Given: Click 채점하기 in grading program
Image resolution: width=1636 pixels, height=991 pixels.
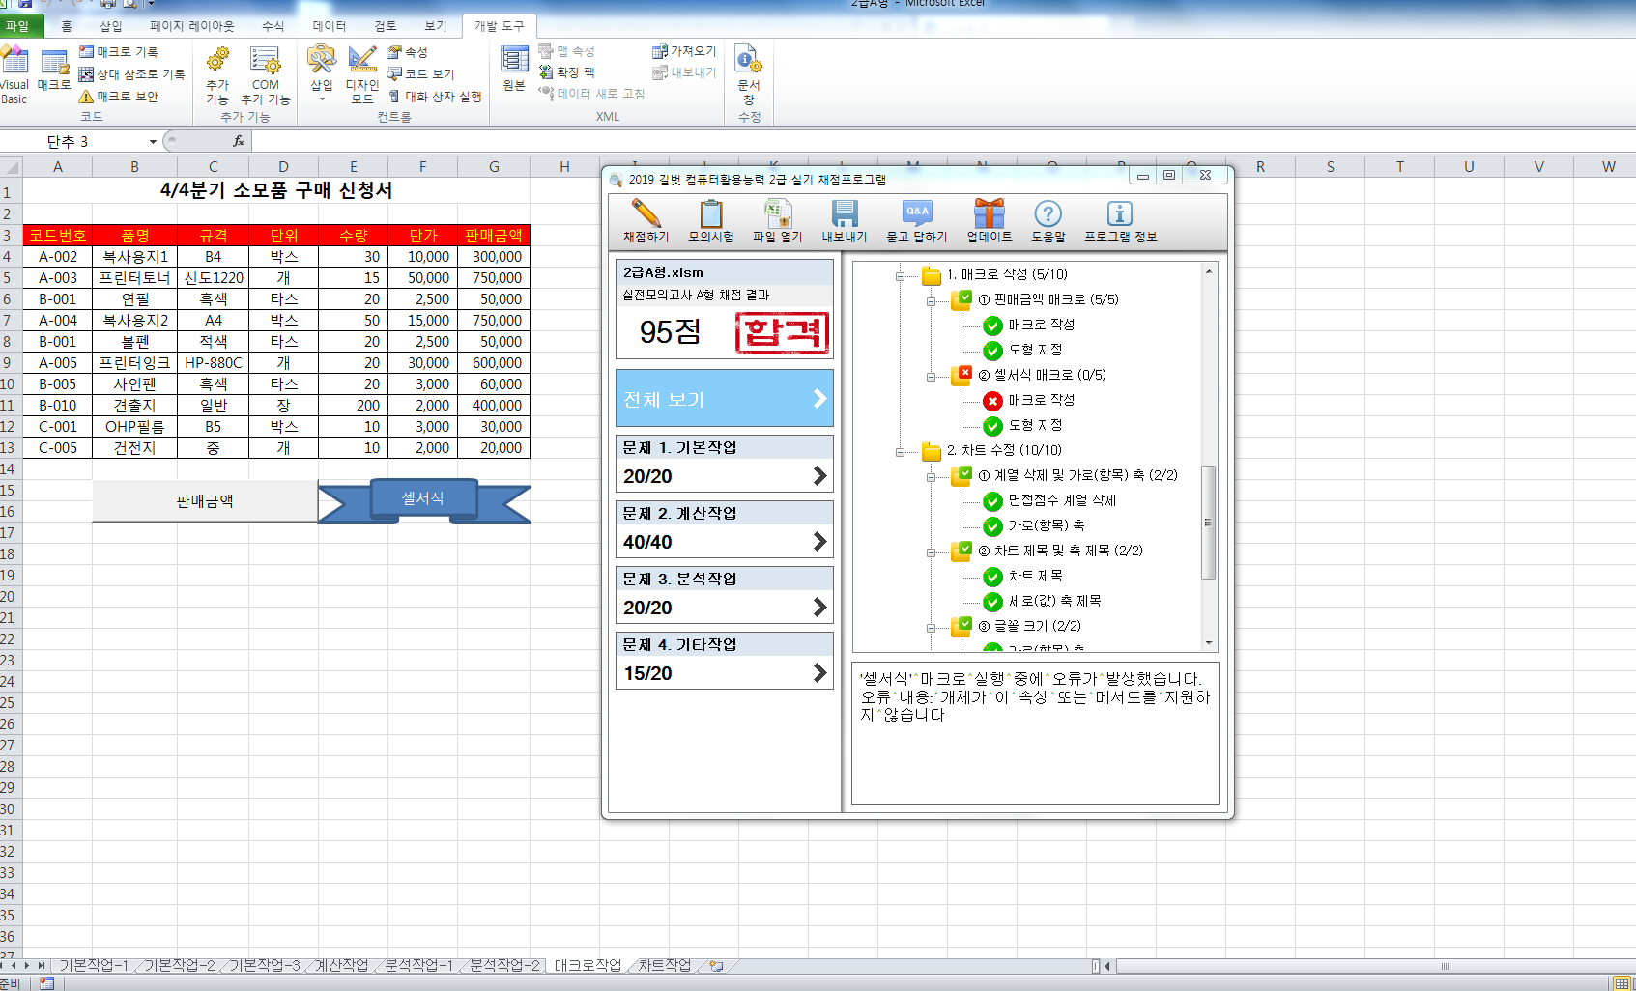Looking at the screenshot, I should [646, 221].
